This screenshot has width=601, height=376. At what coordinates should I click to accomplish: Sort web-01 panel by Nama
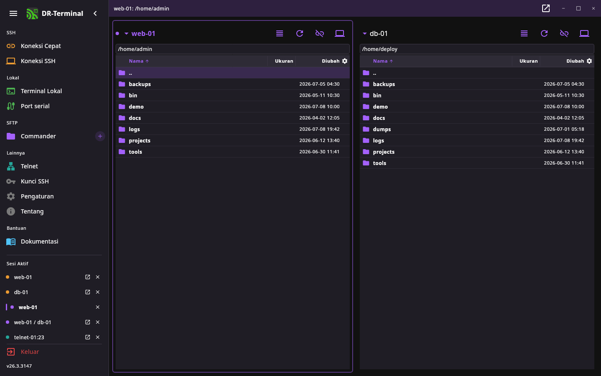click(139, 61)
